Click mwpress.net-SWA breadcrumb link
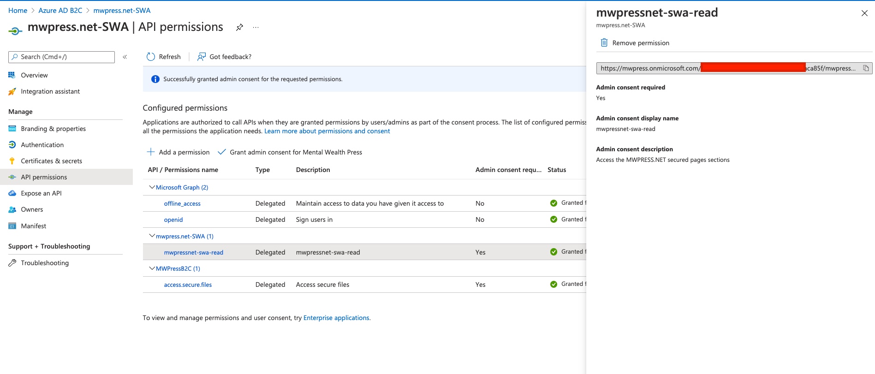 pyautogui.click(x=122, y=11)
